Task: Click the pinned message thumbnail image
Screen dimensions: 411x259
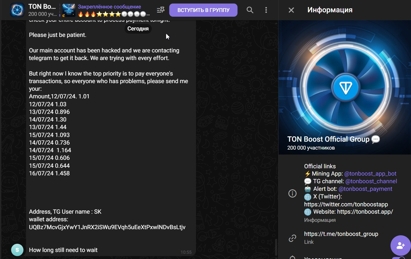Action: pos(69,10)
